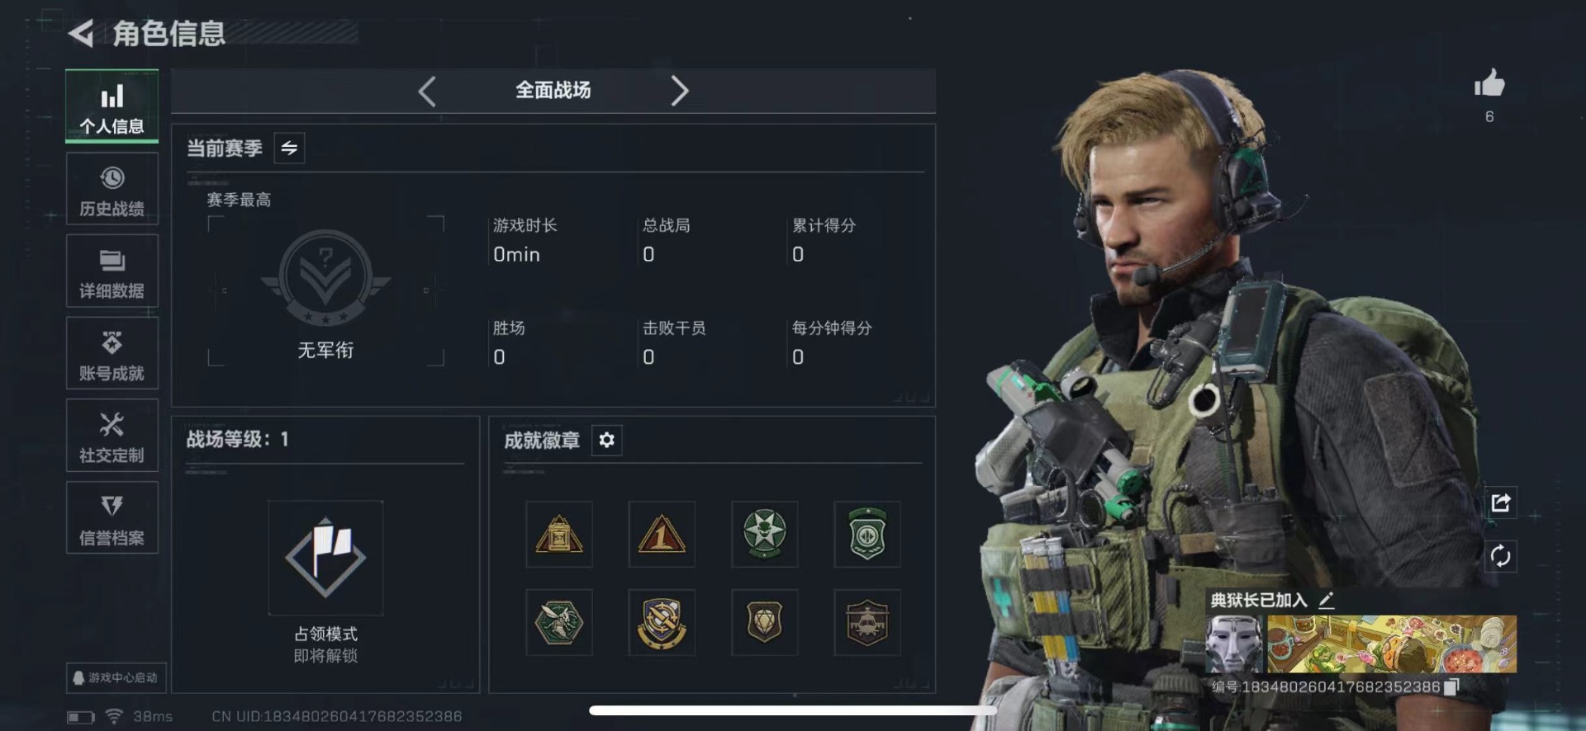Switch to next mode with right chevron
The height and width of the screenshot is (731, 1586).
[679, 91]
